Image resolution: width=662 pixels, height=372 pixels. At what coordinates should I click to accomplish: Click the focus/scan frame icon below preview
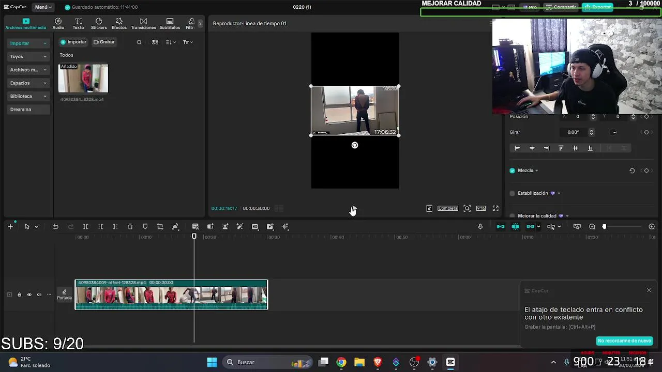tap(467, 208)
